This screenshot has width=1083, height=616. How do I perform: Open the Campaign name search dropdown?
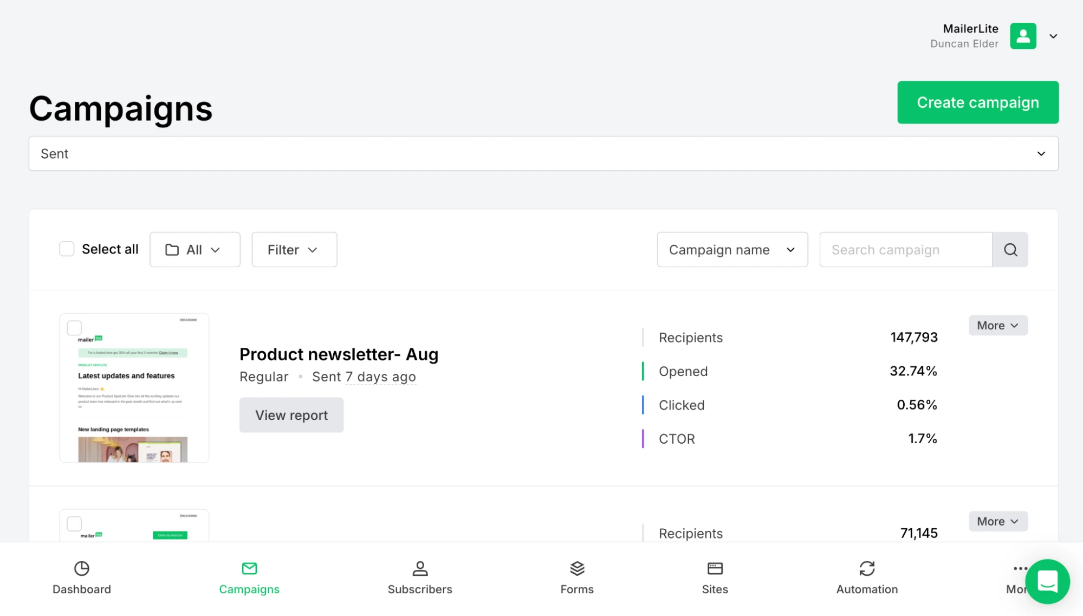(x=732, y=250)
